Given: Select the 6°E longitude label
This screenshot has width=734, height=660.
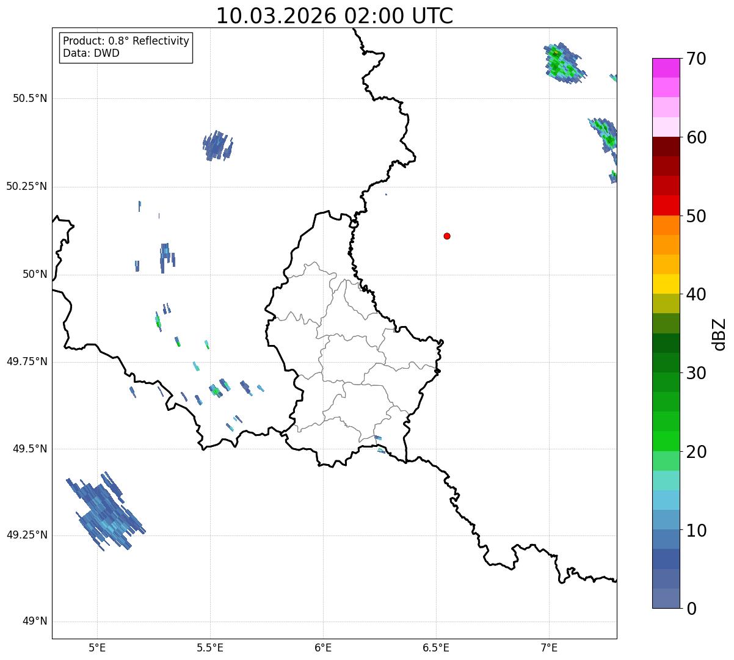Looking at the screenshot, I should point(323,647).
